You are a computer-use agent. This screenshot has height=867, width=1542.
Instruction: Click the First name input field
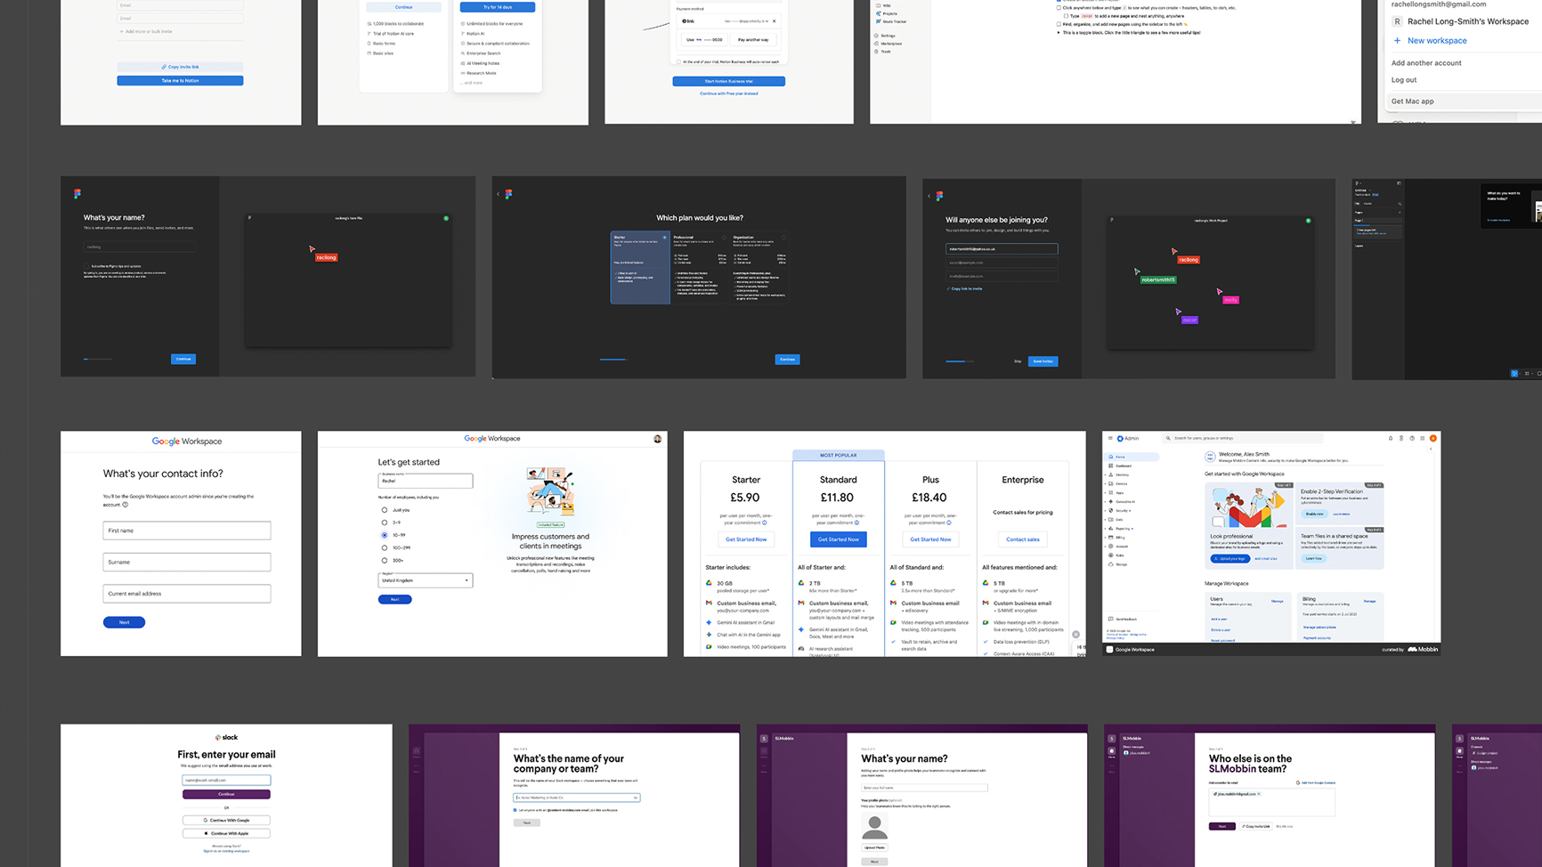(x=187, y=531)
